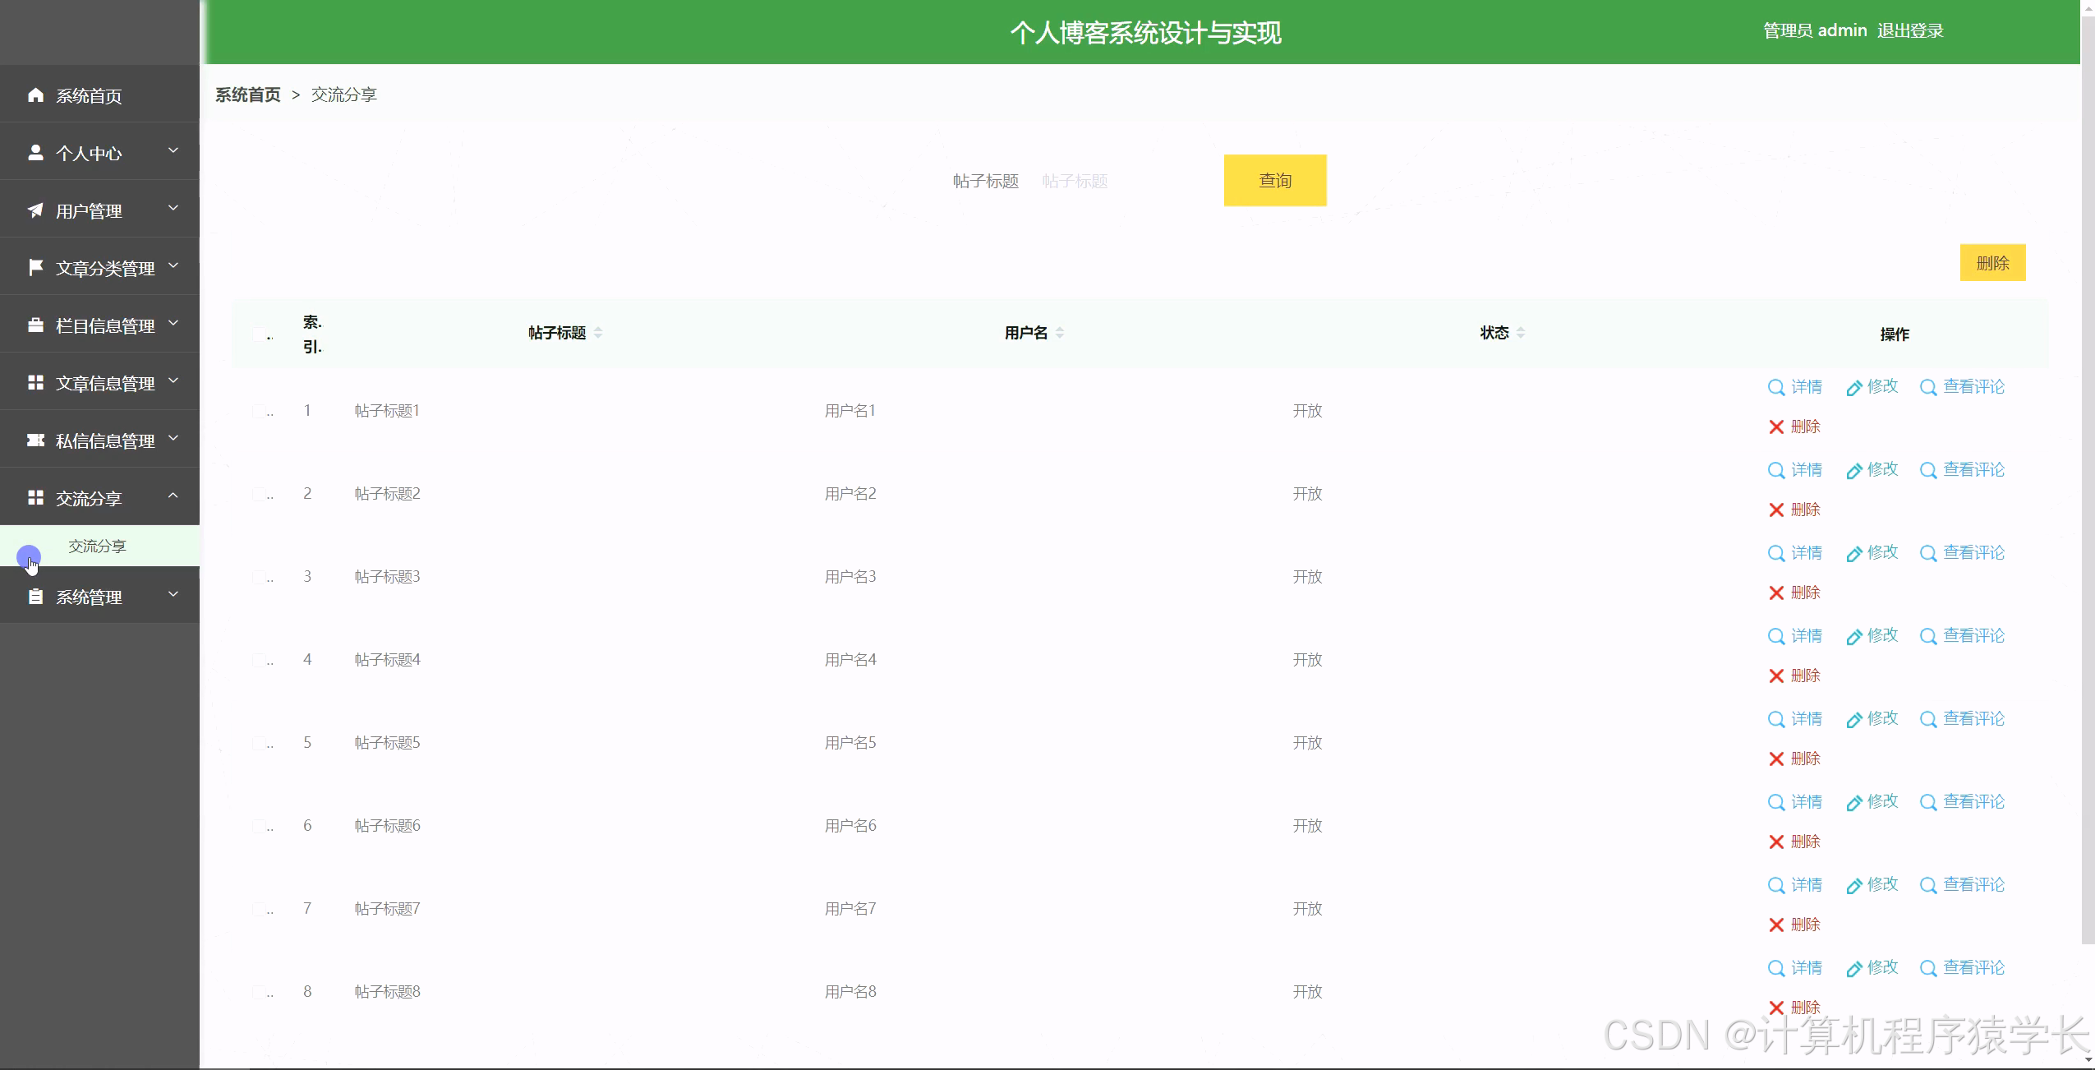Check the checkbox for 帖子标题1 row
The image size is (2095, 1070).
coord(260,410)
